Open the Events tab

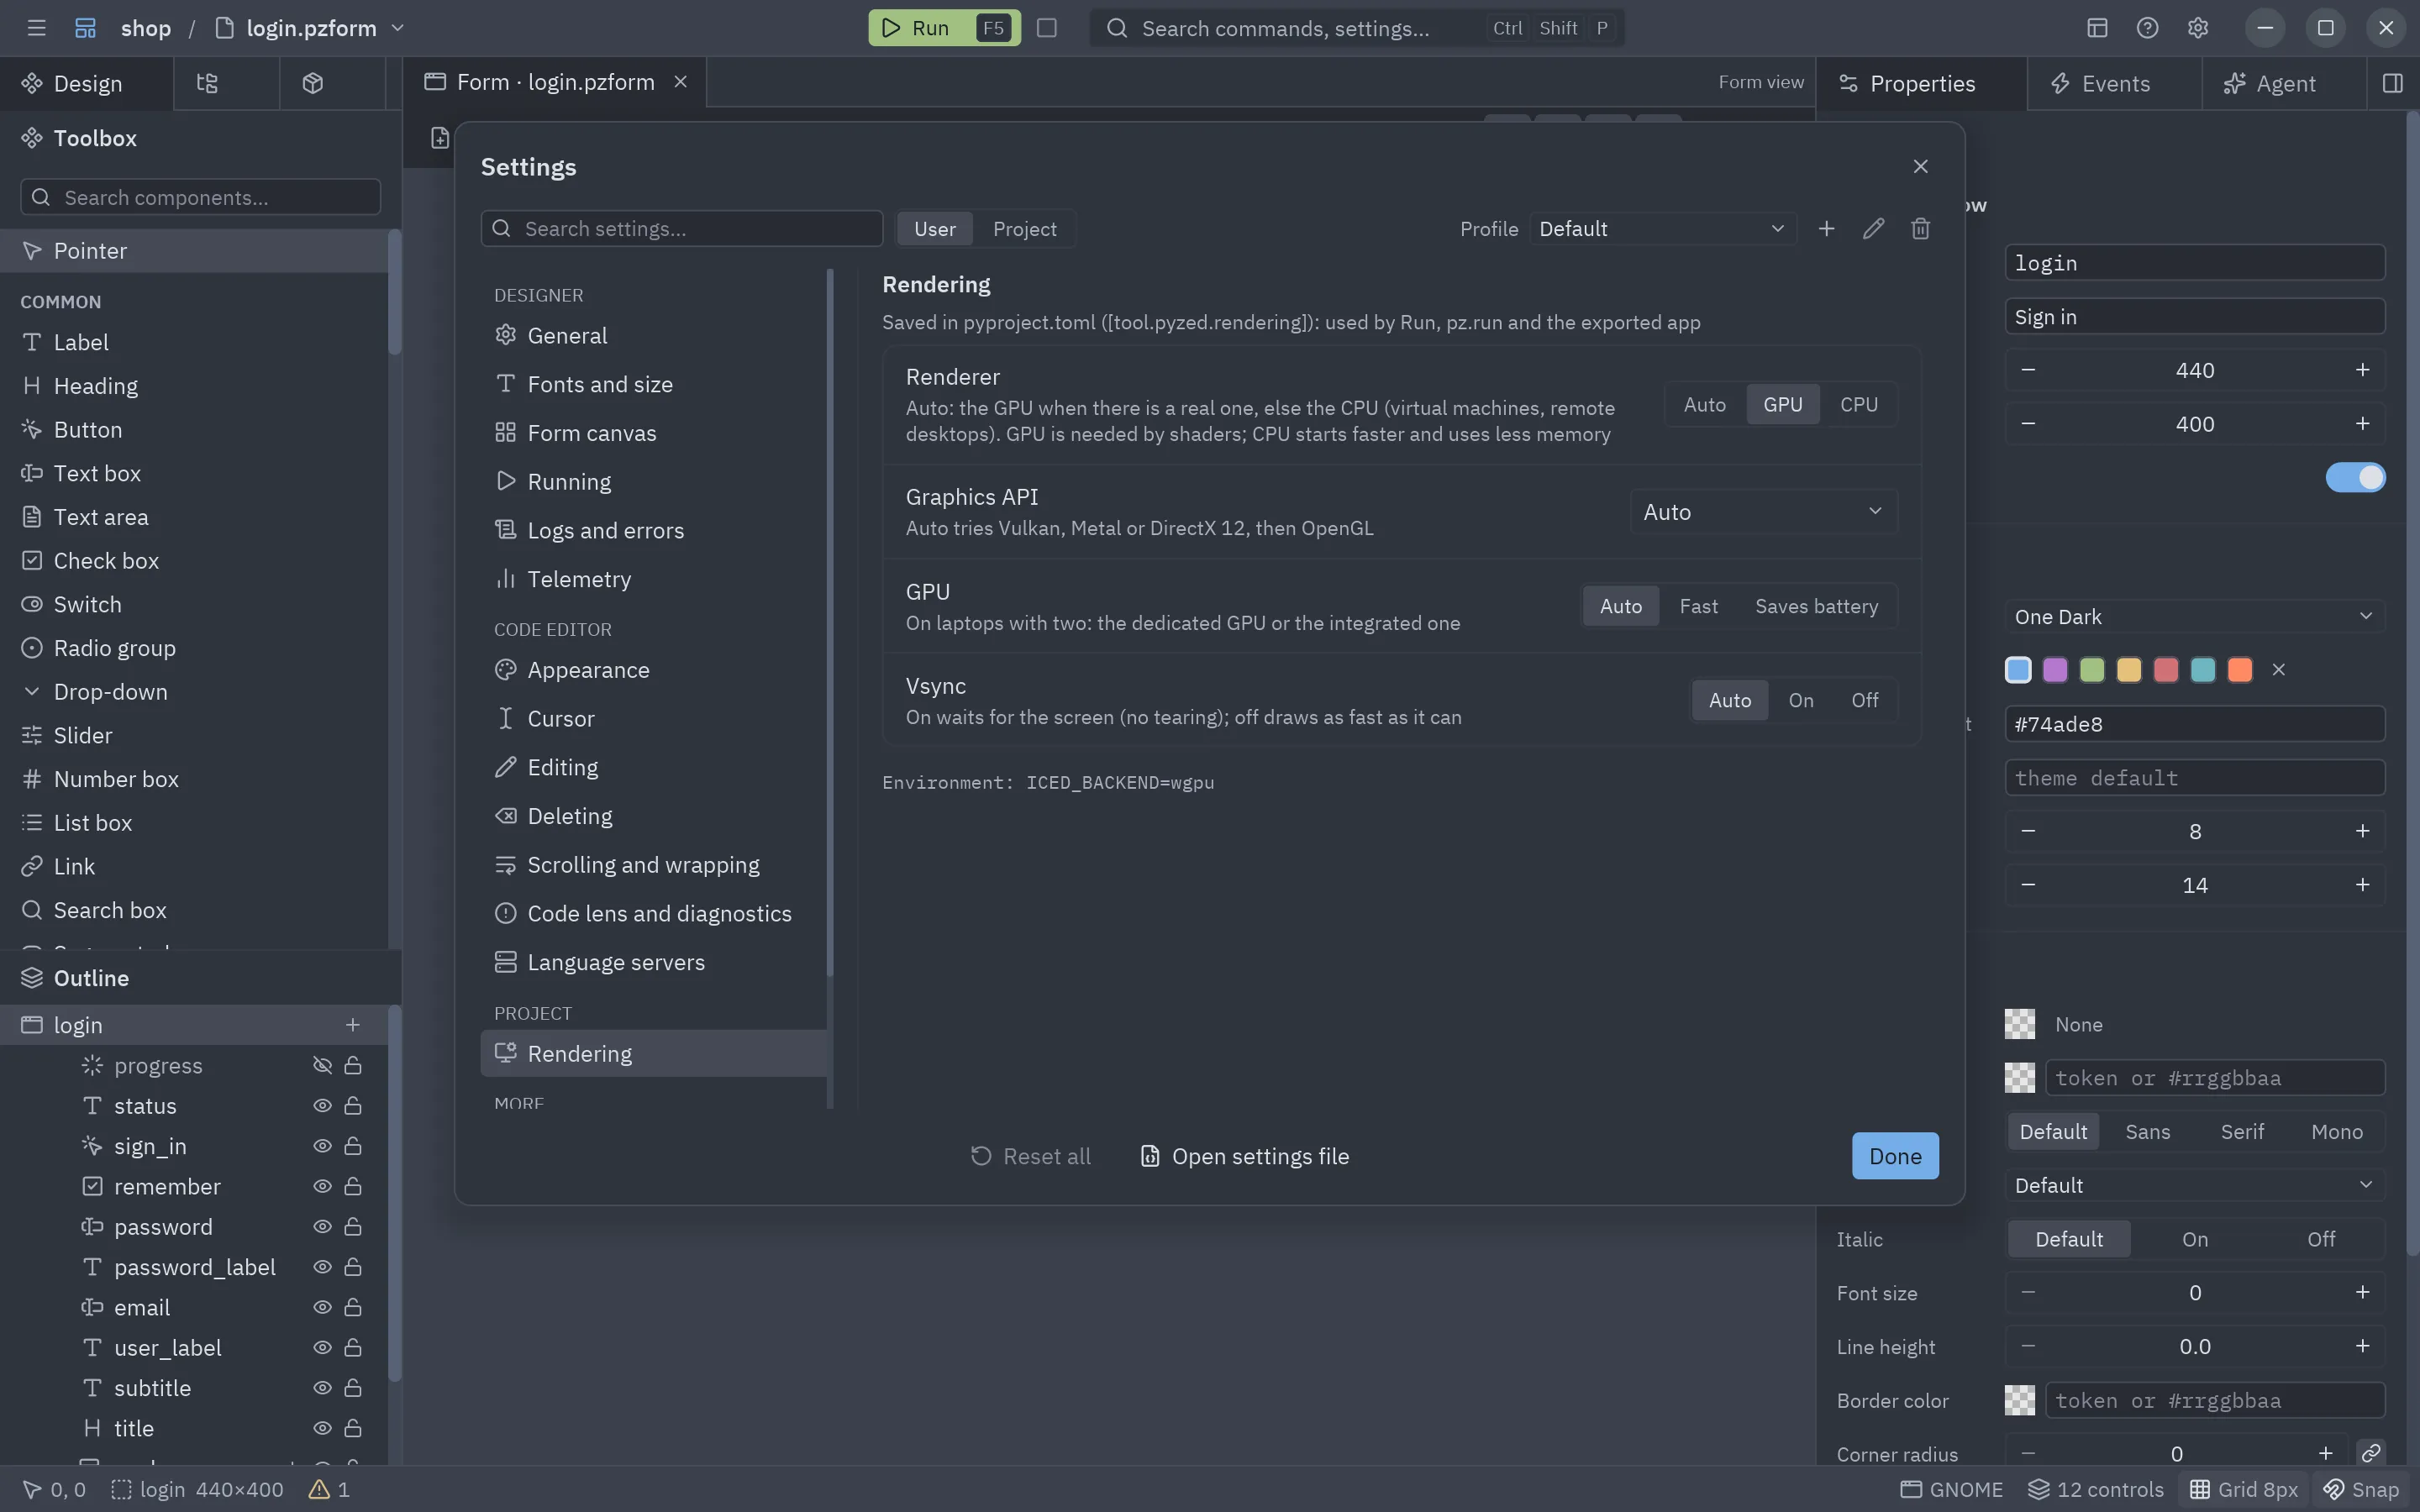pyautogui.click(x=2114, y=83)
